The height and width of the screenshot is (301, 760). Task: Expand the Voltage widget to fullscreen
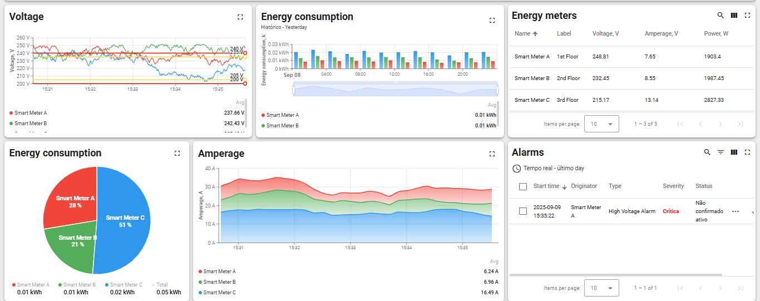[240, 17]
